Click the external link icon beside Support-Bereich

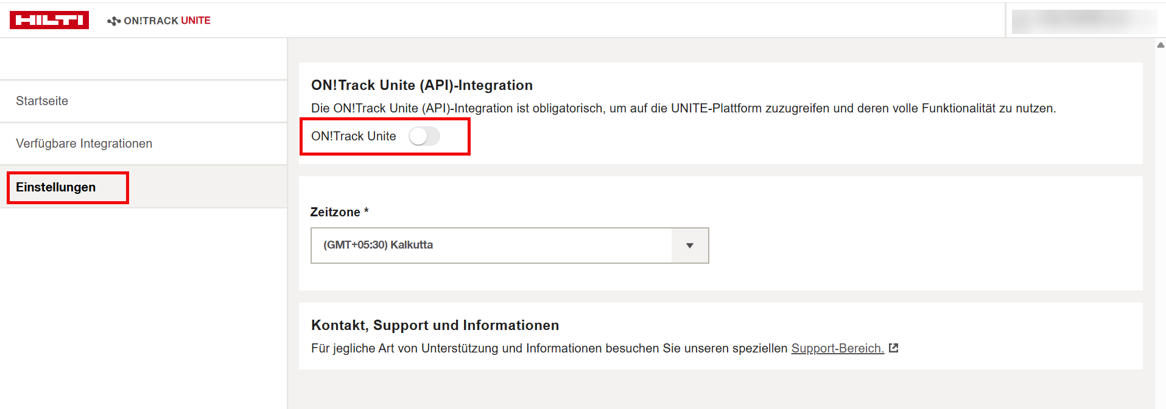pyautogui.click(x=893, y=348)
